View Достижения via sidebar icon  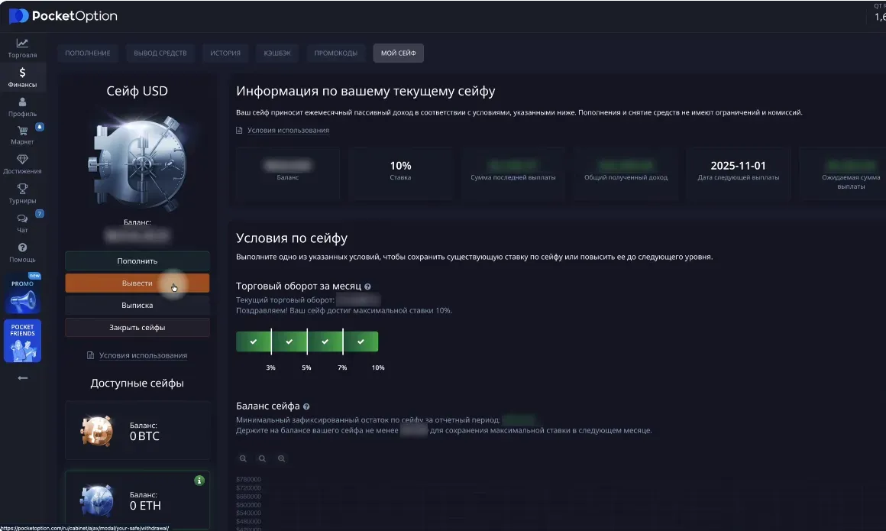tap(22, 164)
